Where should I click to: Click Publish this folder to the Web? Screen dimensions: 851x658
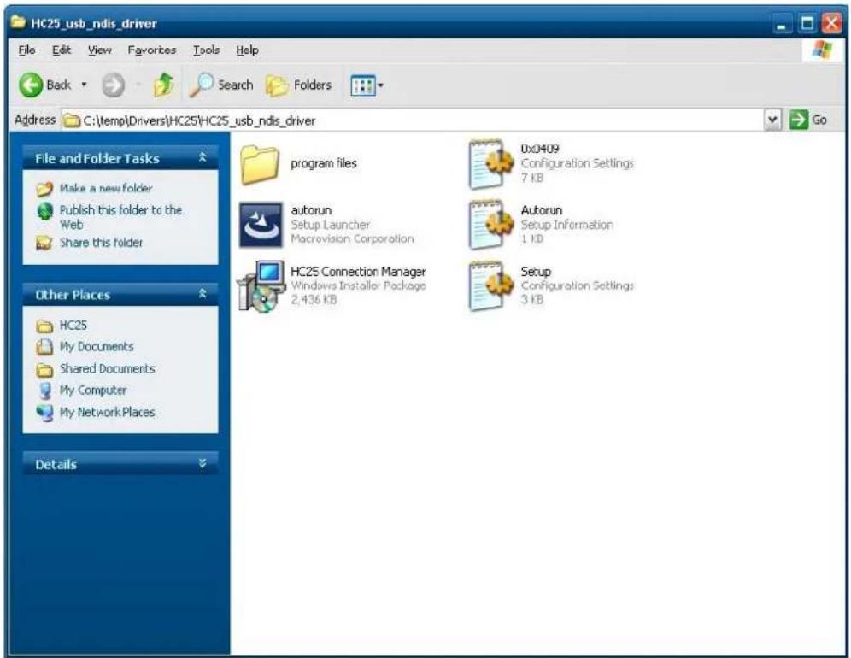[x=120, y=217]
